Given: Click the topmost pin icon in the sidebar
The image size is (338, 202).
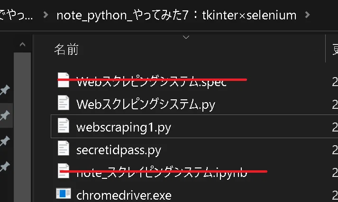Looking at the screenshot, I should tap(5, 90).
